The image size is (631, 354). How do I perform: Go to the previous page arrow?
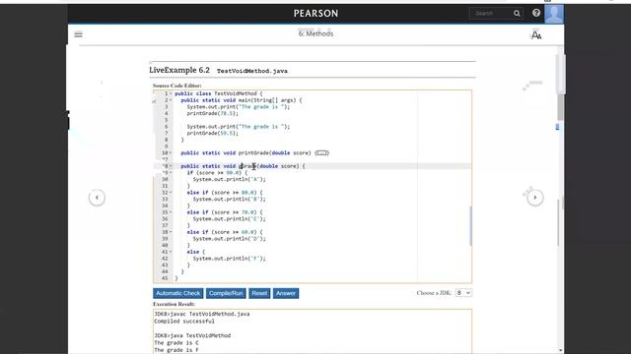click(x=97, y=198)
